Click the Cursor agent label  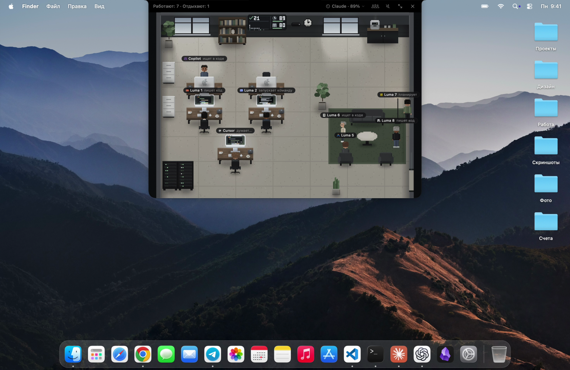point(235,130)
